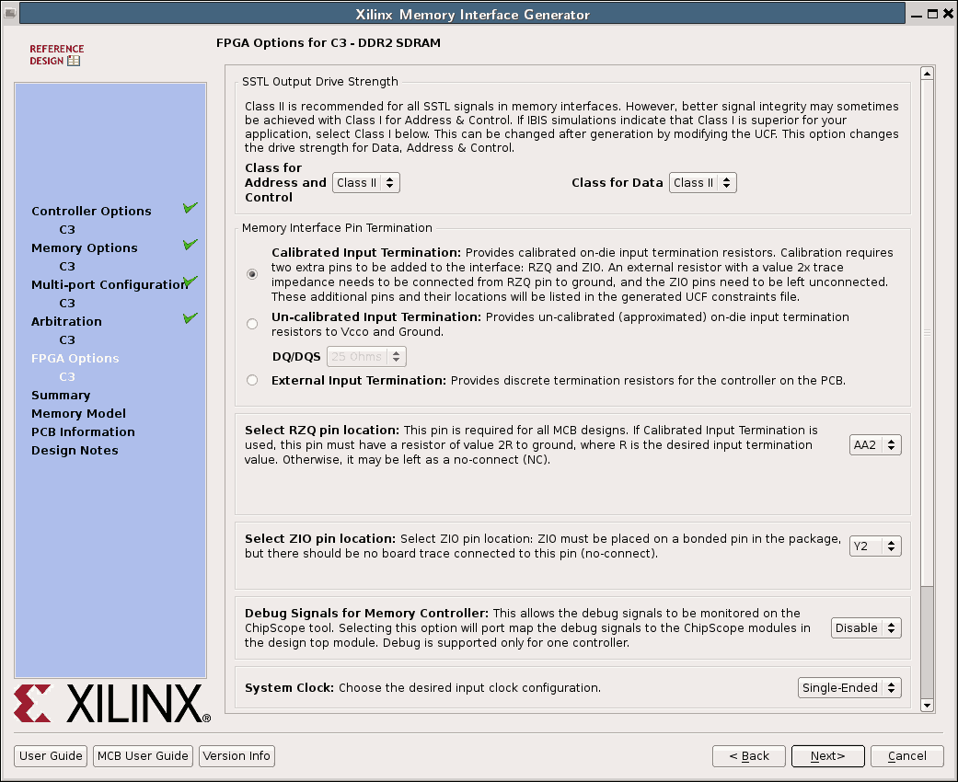Image resolution: width=958 pixels, height=782 pixels.
Task: Expand the RZQ pin location dropdown
Action: [x=874, y=445]
